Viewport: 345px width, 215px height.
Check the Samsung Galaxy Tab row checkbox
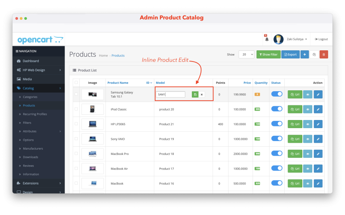pyautogui.click(x=76, y=94)
